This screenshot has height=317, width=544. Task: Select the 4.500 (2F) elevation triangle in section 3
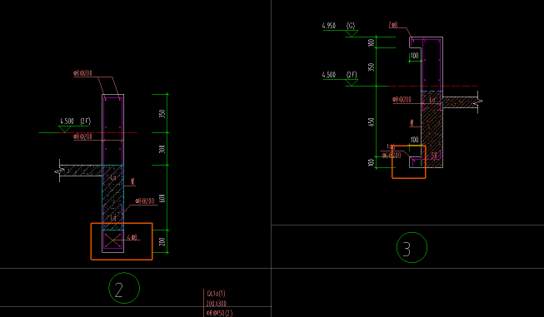[352, 82]
